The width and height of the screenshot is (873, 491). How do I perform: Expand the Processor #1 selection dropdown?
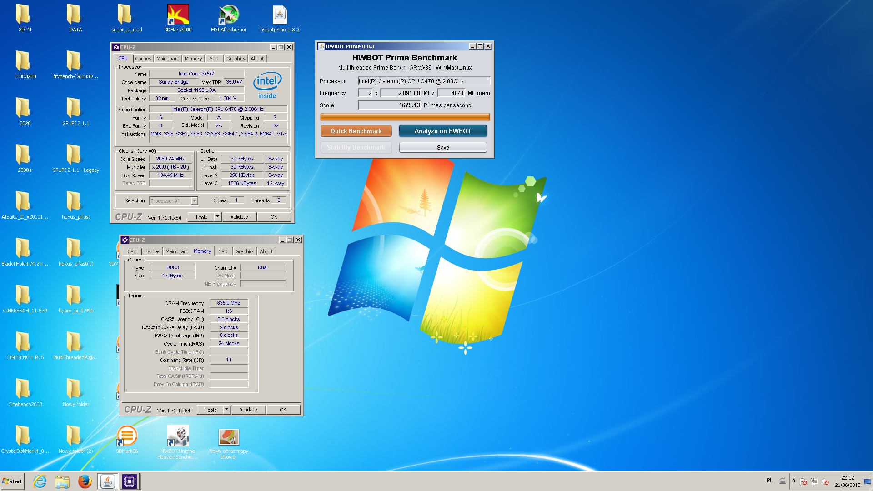pyautogui.click(x=194, y=201)
